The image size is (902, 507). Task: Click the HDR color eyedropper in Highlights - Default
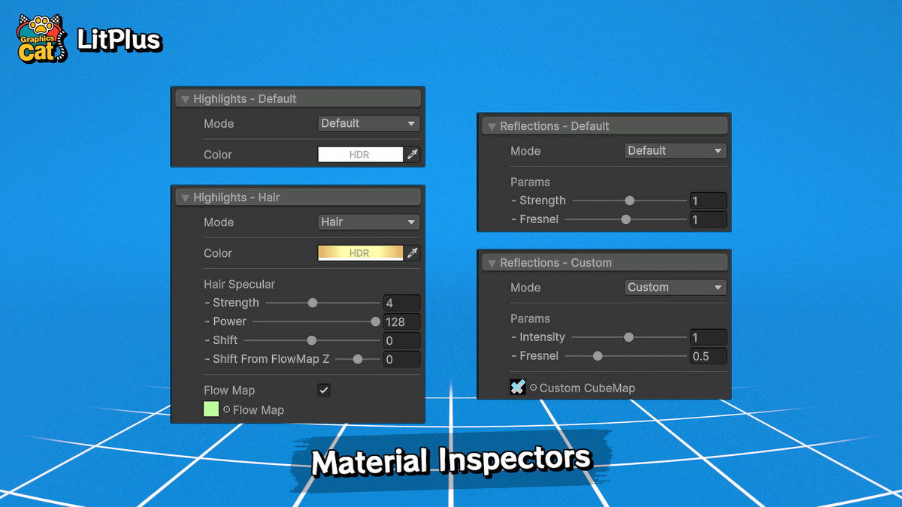(x=412, y=154)
